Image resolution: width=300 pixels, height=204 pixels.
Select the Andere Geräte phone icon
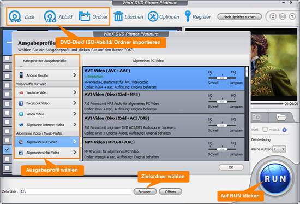point(21,75)
